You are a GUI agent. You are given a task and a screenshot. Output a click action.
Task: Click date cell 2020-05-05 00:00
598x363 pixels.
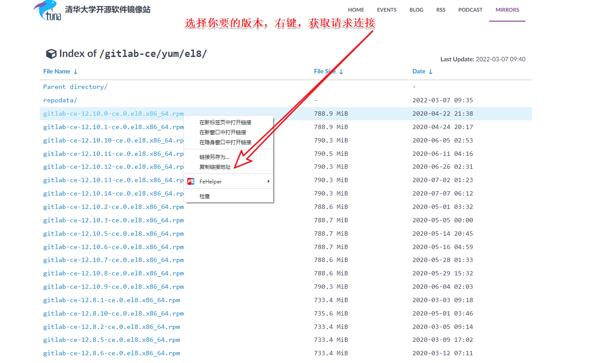tap(443, 220)
